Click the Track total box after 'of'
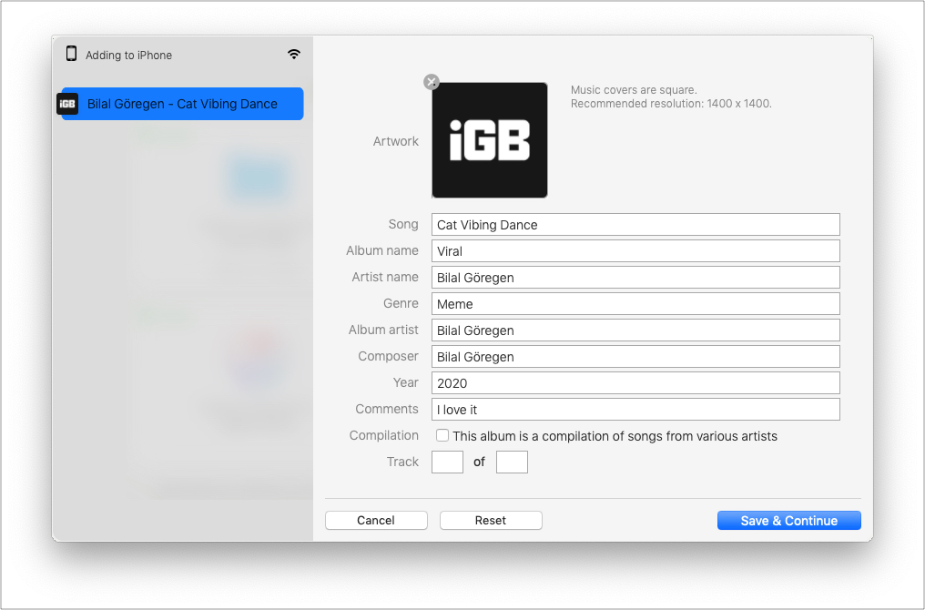Image resolution: width=925 pixels, height=610 pixels. tap(512, 462)
